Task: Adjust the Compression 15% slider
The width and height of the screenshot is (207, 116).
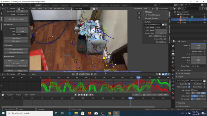Action: click(x=198, y=99)
